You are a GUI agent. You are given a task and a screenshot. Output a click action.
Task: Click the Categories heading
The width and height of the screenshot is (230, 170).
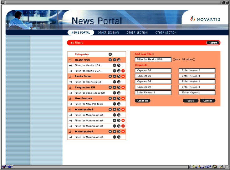click(x=82, y=54)
